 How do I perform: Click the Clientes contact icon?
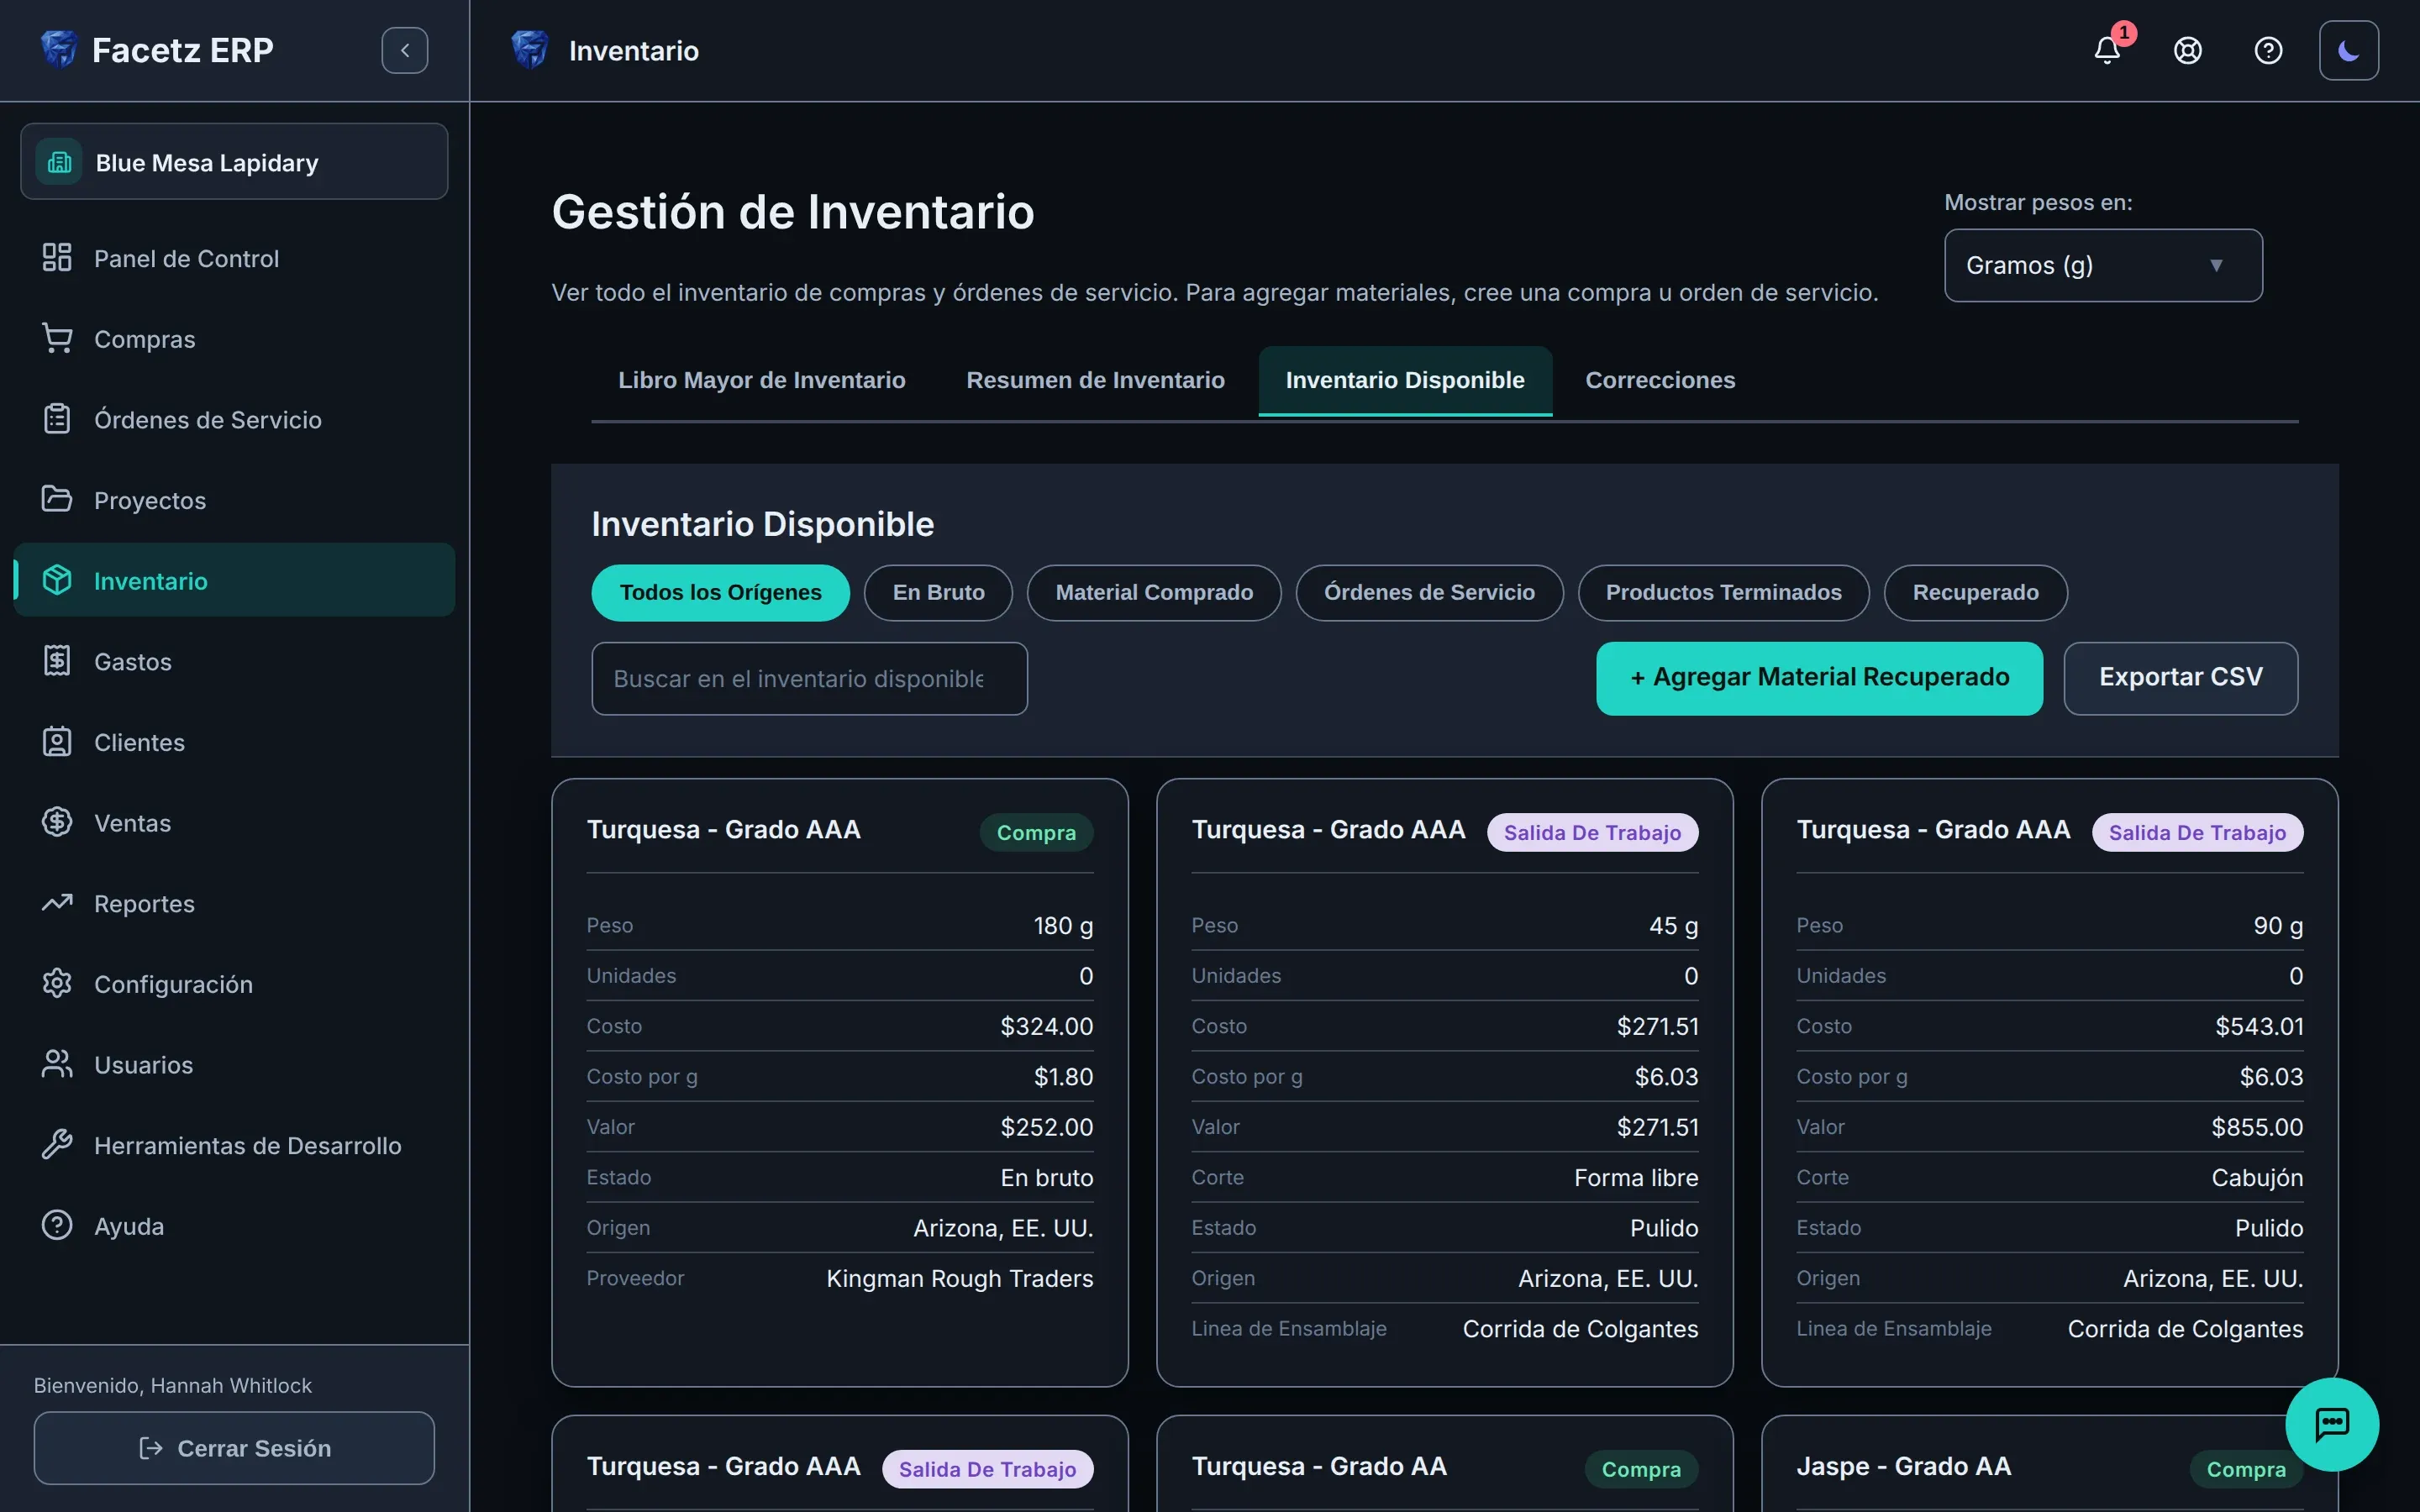(57, 742)
